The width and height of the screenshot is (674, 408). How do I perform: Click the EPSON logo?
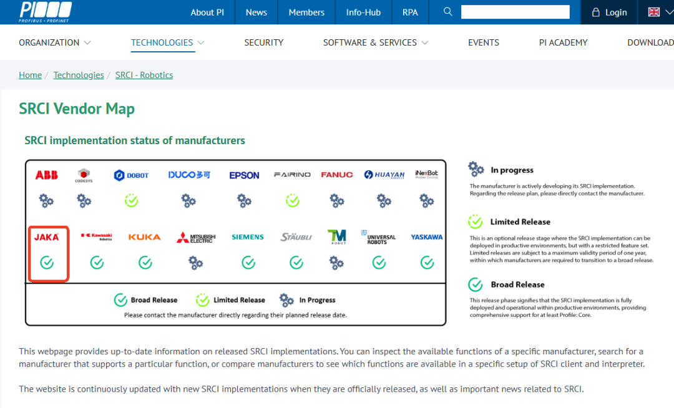(244, 175)
